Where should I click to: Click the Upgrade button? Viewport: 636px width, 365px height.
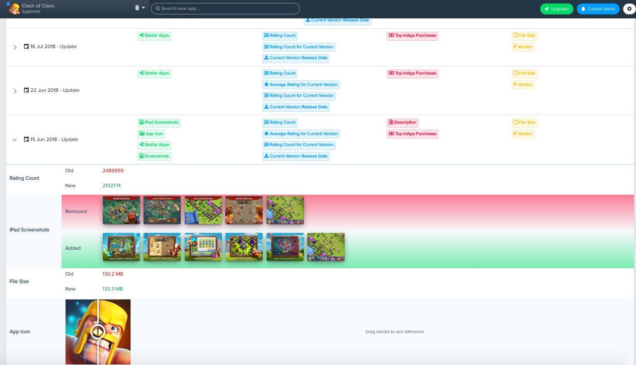pos(557,8)
